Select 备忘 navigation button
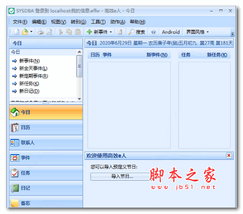The height and width of the screenshot is (214, 243). pyautogui.click(x=46, y=202)
